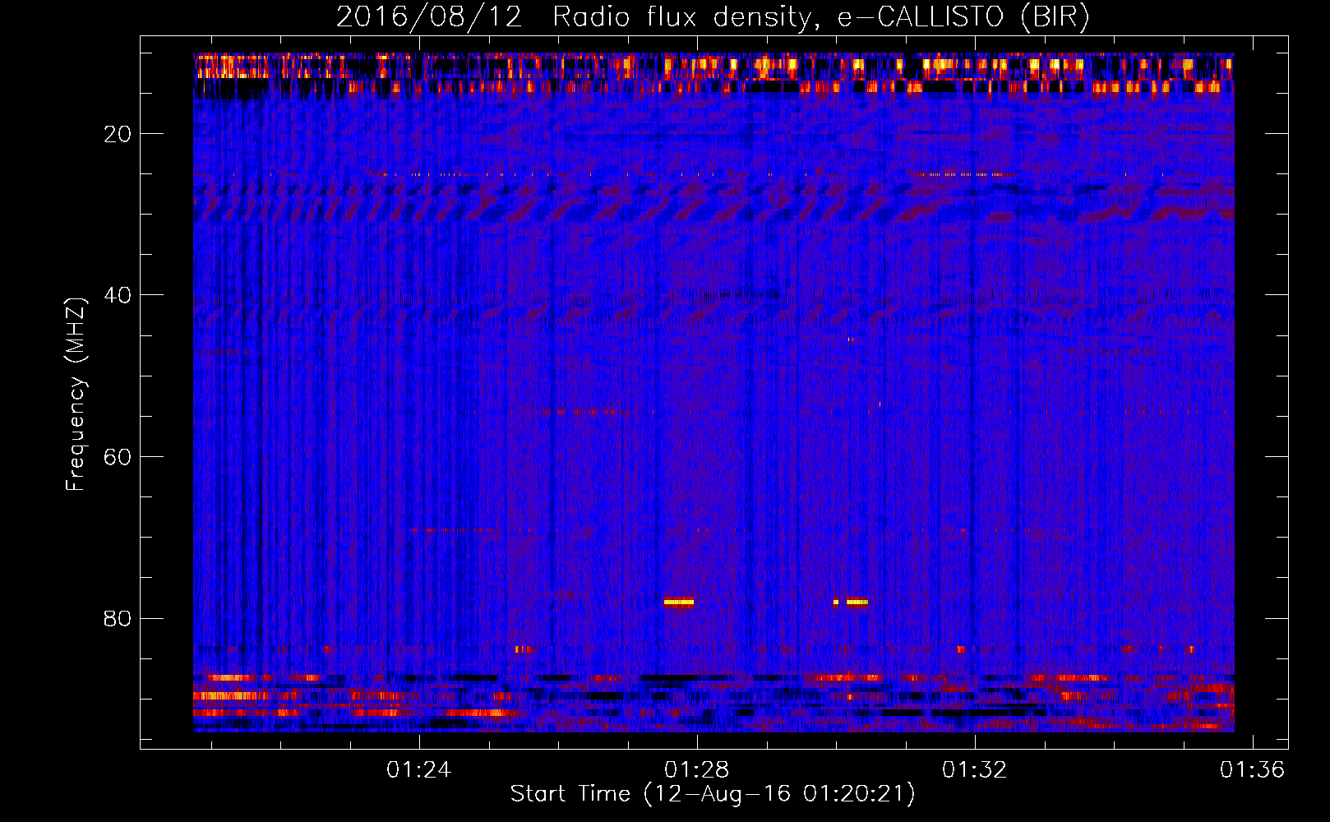Click the 01:32 time tick label

point(975,770)
